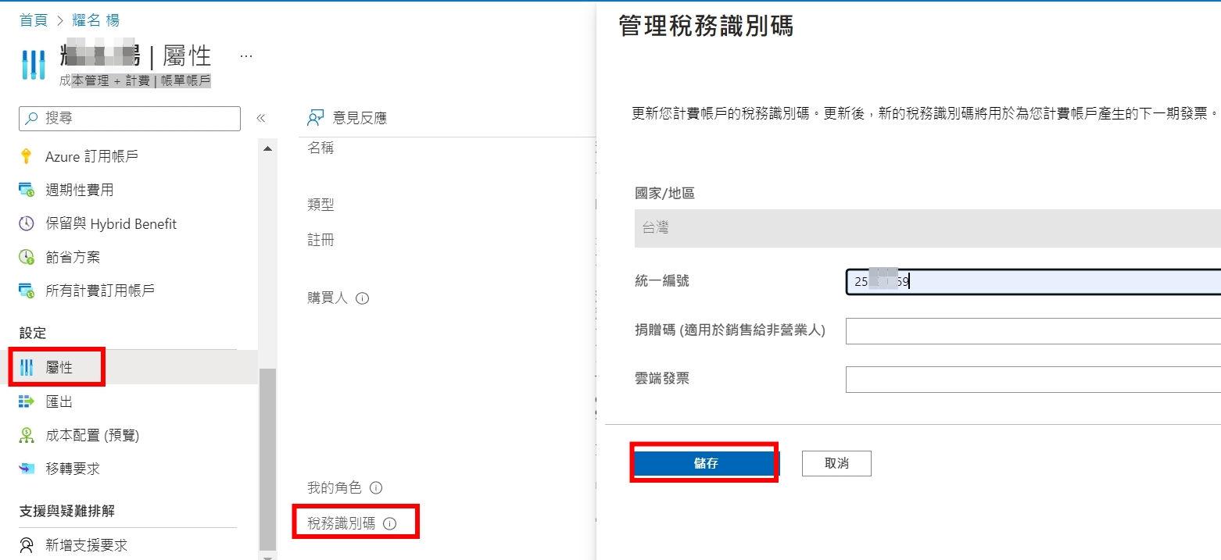This screenshot has height=560, width=1221.
Task: Click the 移轉要求 icon
Action: tap(27, 469)
